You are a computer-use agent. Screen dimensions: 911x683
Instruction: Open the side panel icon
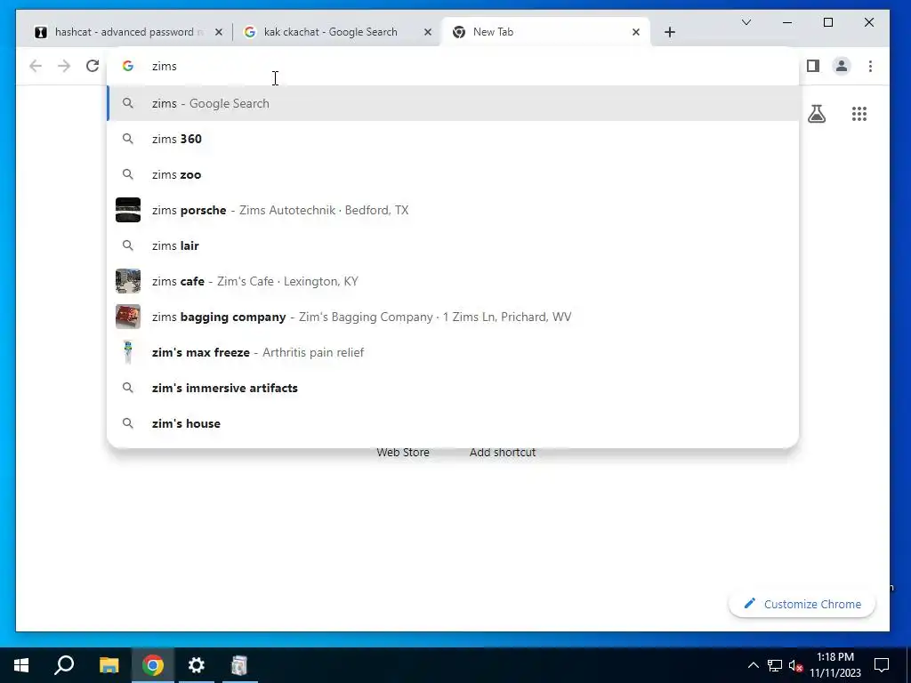(x=813, y=66)
